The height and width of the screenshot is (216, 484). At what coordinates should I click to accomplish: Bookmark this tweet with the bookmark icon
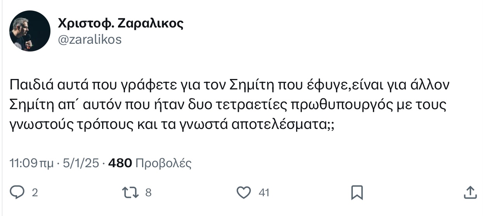click(357, 192)
